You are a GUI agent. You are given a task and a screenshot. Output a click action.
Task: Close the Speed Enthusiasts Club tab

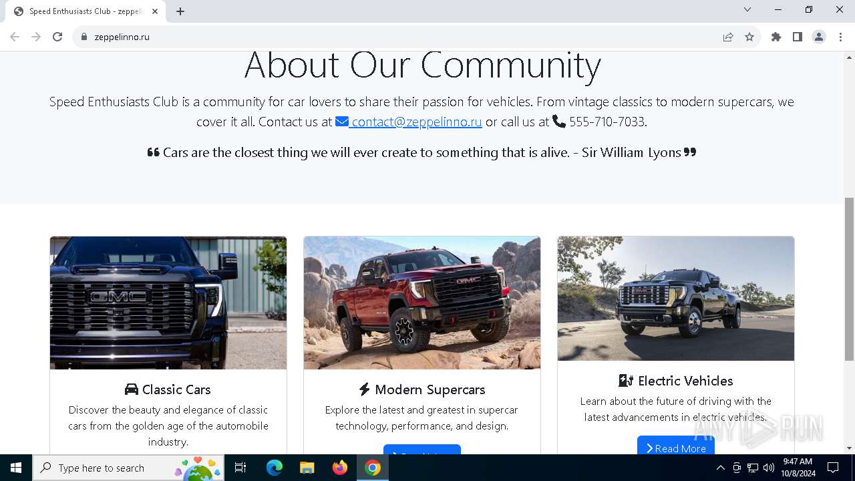(155, 11)
